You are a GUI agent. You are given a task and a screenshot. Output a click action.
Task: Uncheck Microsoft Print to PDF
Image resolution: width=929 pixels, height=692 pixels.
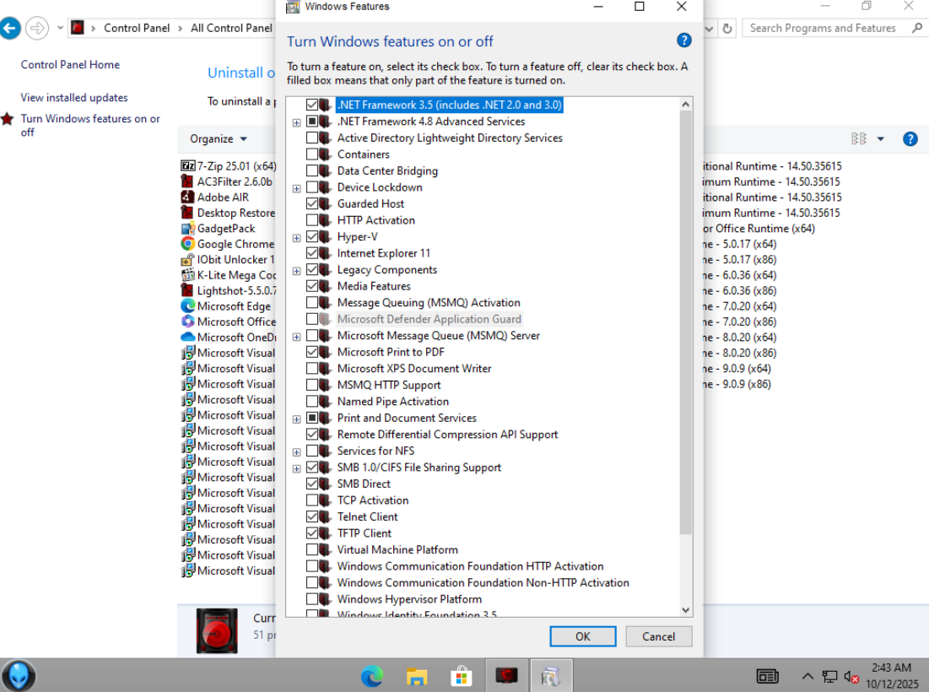click(312, 352)
